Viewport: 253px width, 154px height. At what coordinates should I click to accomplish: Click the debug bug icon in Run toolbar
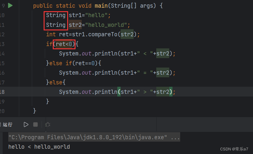point(47,124)
